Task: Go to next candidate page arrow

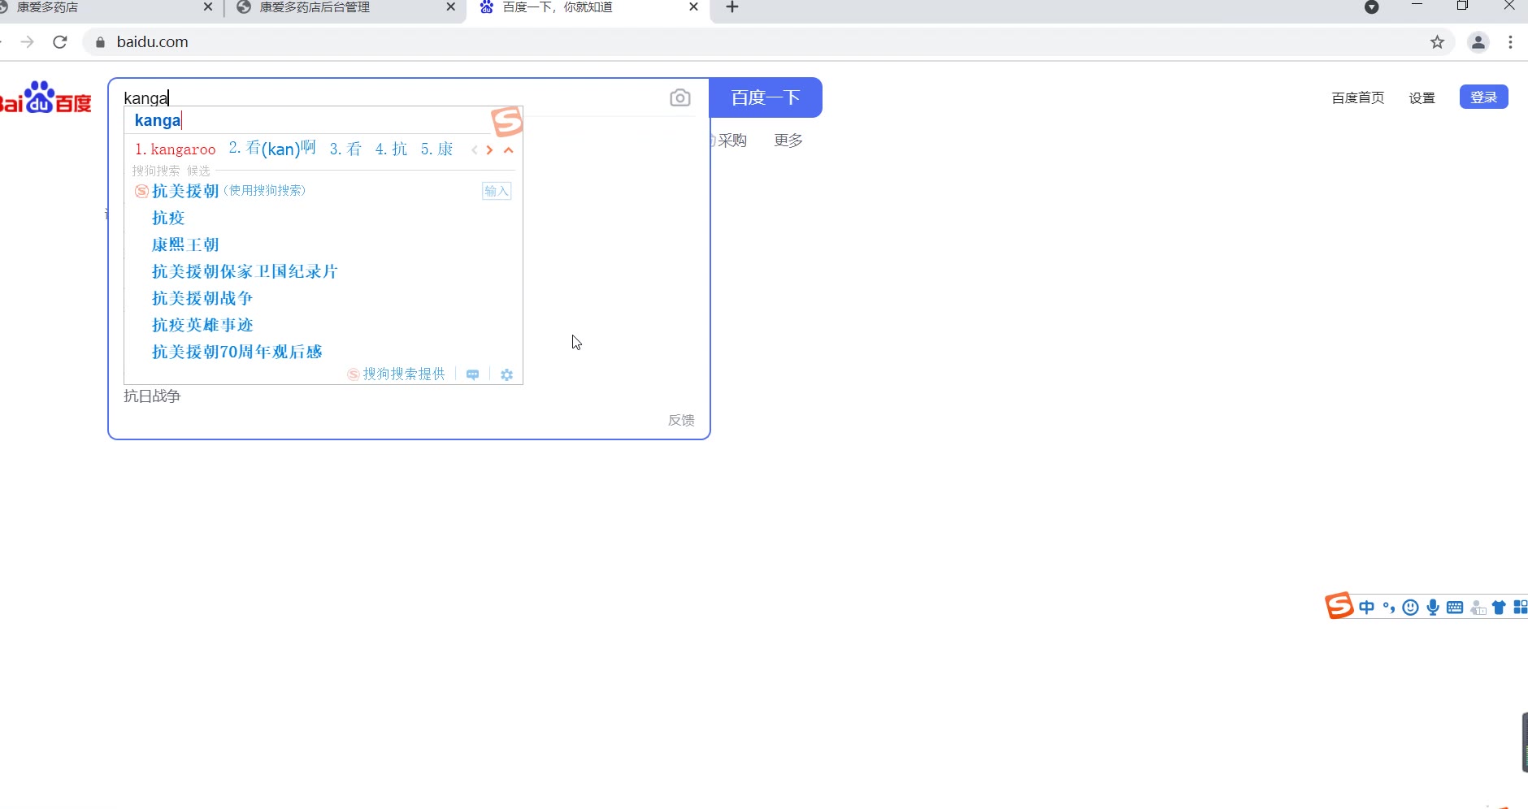Action: [x=489, y=150]
